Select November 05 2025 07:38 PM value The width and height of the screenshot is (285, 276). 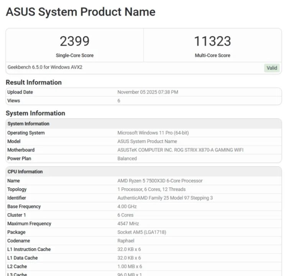pyautogui.click(x=147, y=92)
